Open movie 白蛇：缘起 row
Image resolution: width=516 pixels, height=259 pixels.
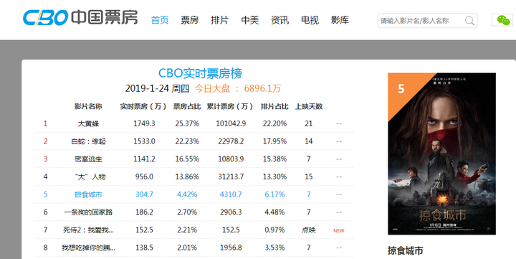pos(88,141)
